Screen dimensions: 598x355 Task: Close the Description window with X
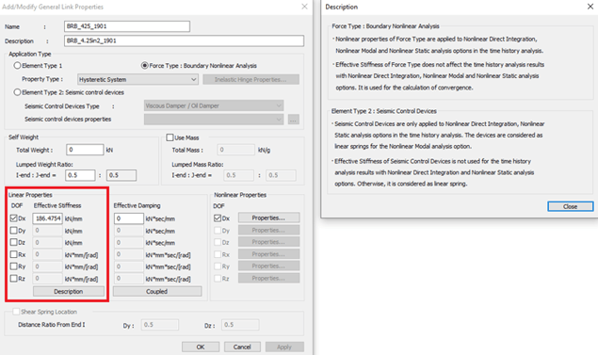tap(590, 7)
